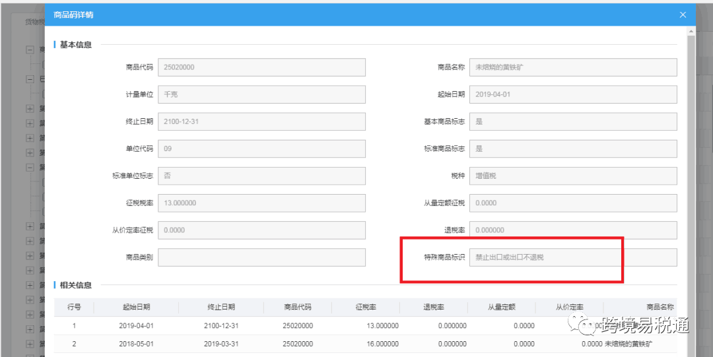
Task: Click the 税种 field showing 增值税
Action: pos(573,176)
